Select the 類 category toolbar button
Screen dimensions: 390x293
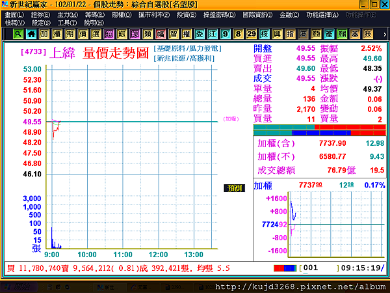(x=148, y=34)
